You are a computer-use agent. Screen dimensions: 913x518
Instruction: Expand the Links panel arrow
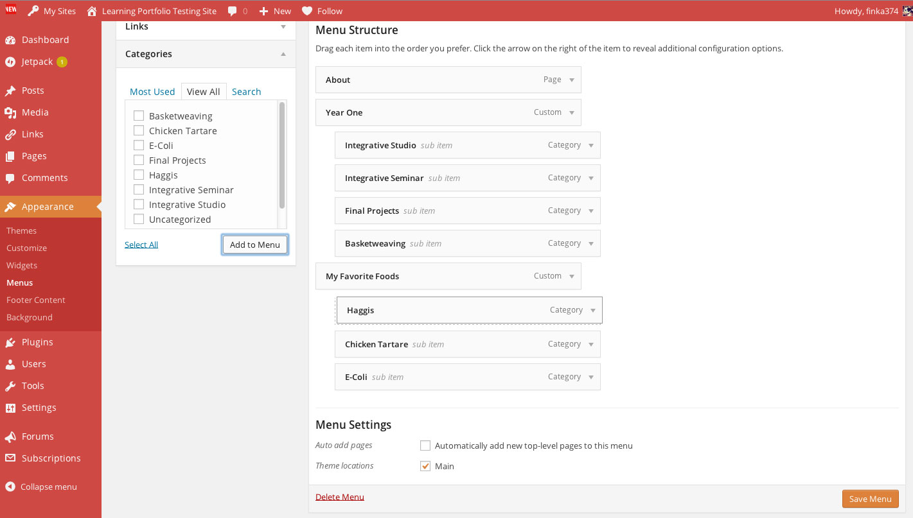pyautogui.click(x=283, y=27)
